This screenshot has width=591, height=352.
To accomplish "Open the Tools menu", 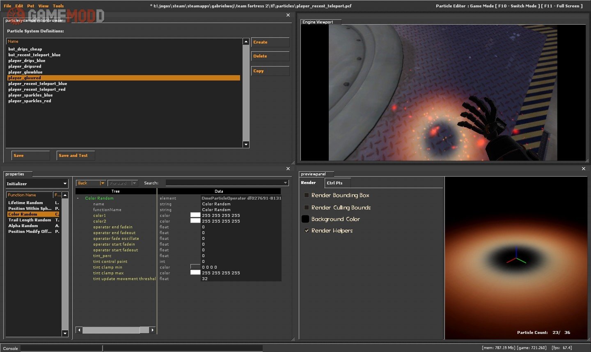I will (x=58, y=6).
